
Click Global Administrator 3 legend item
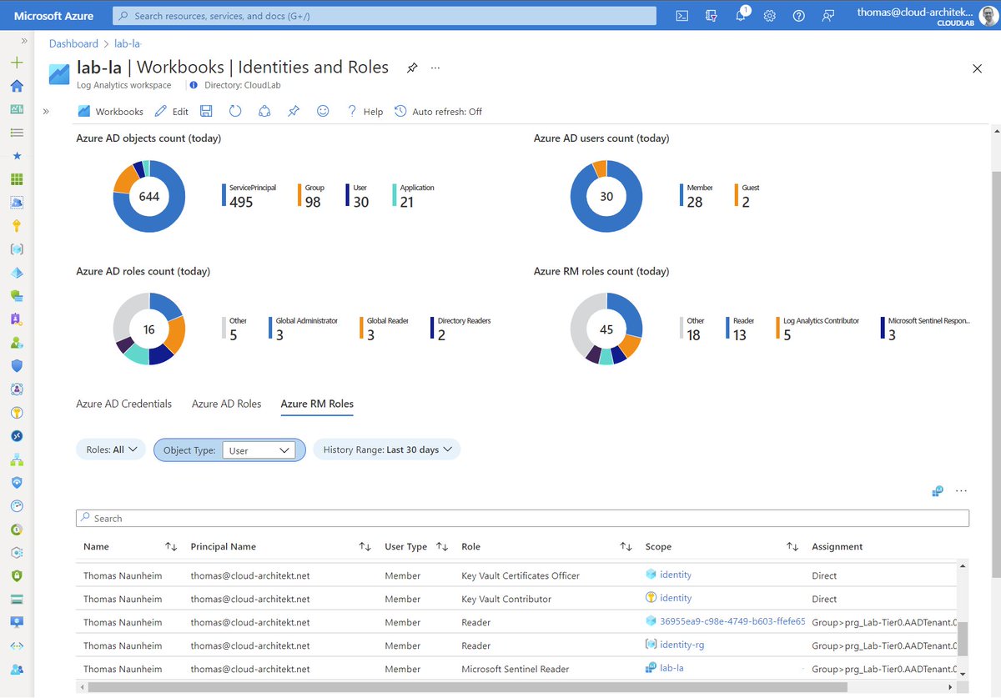pos(303,329)
